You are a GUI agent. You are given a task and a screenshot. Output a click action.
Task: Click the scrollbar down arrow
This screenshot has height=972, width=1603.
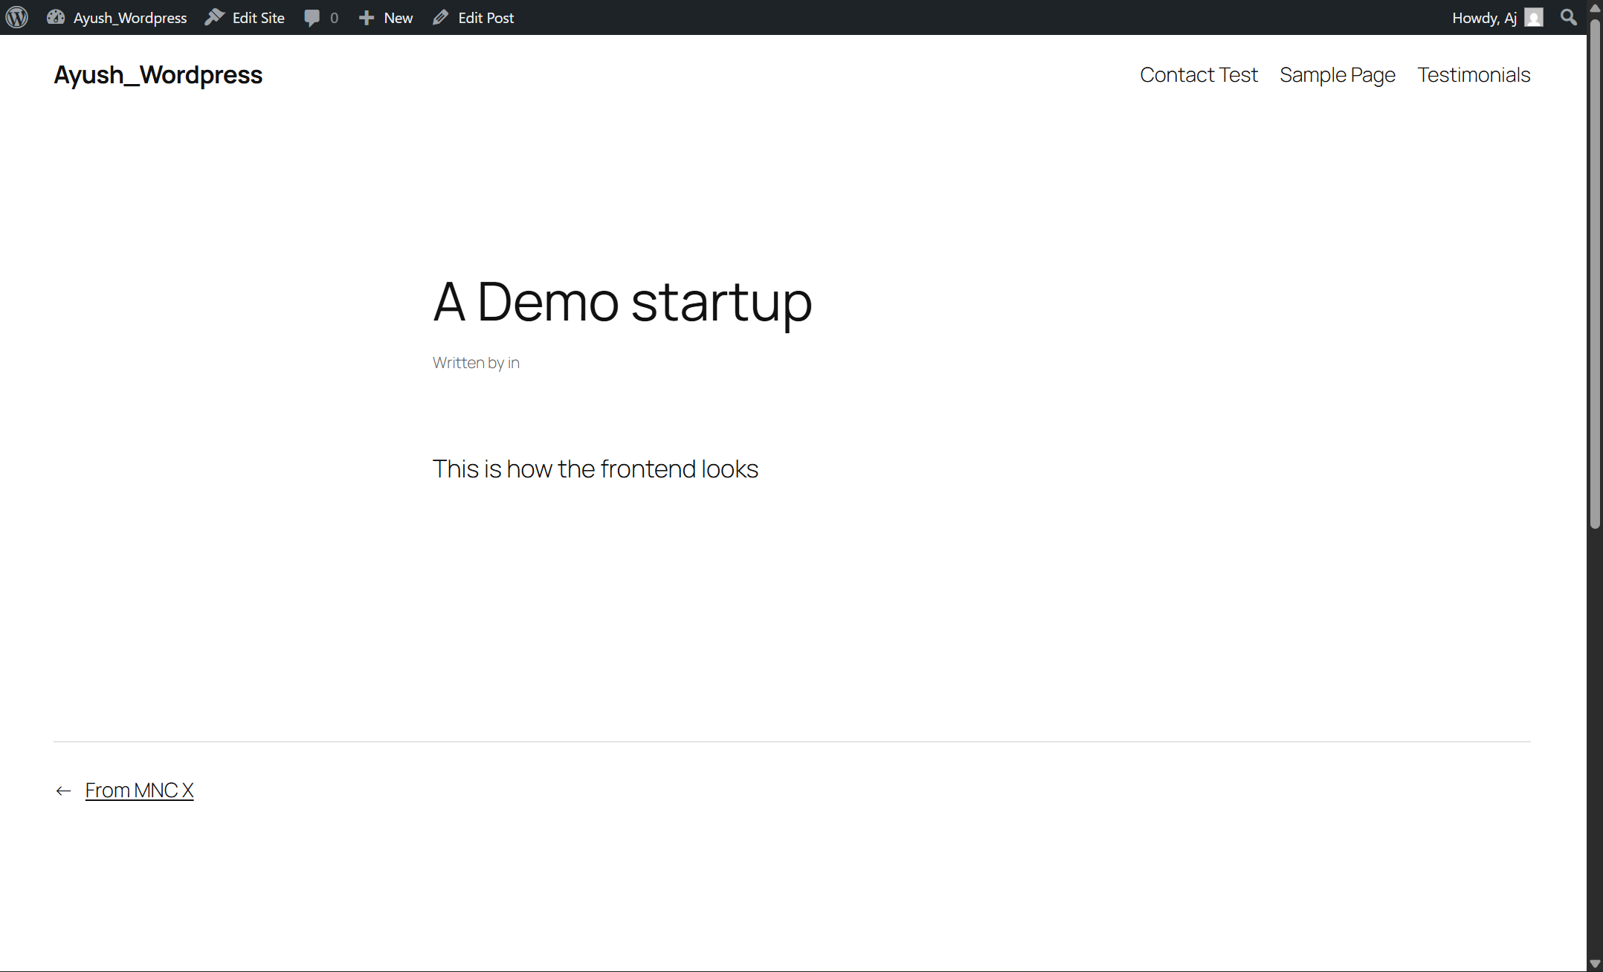click(1595, 964)
